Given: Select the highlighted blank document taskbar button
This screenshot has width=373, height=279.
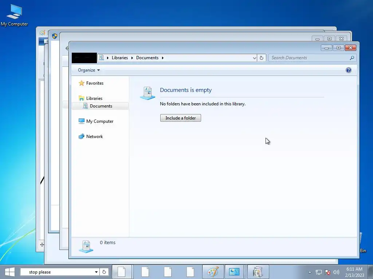Looking at the screenshot, I should click(x=122, y=272).
